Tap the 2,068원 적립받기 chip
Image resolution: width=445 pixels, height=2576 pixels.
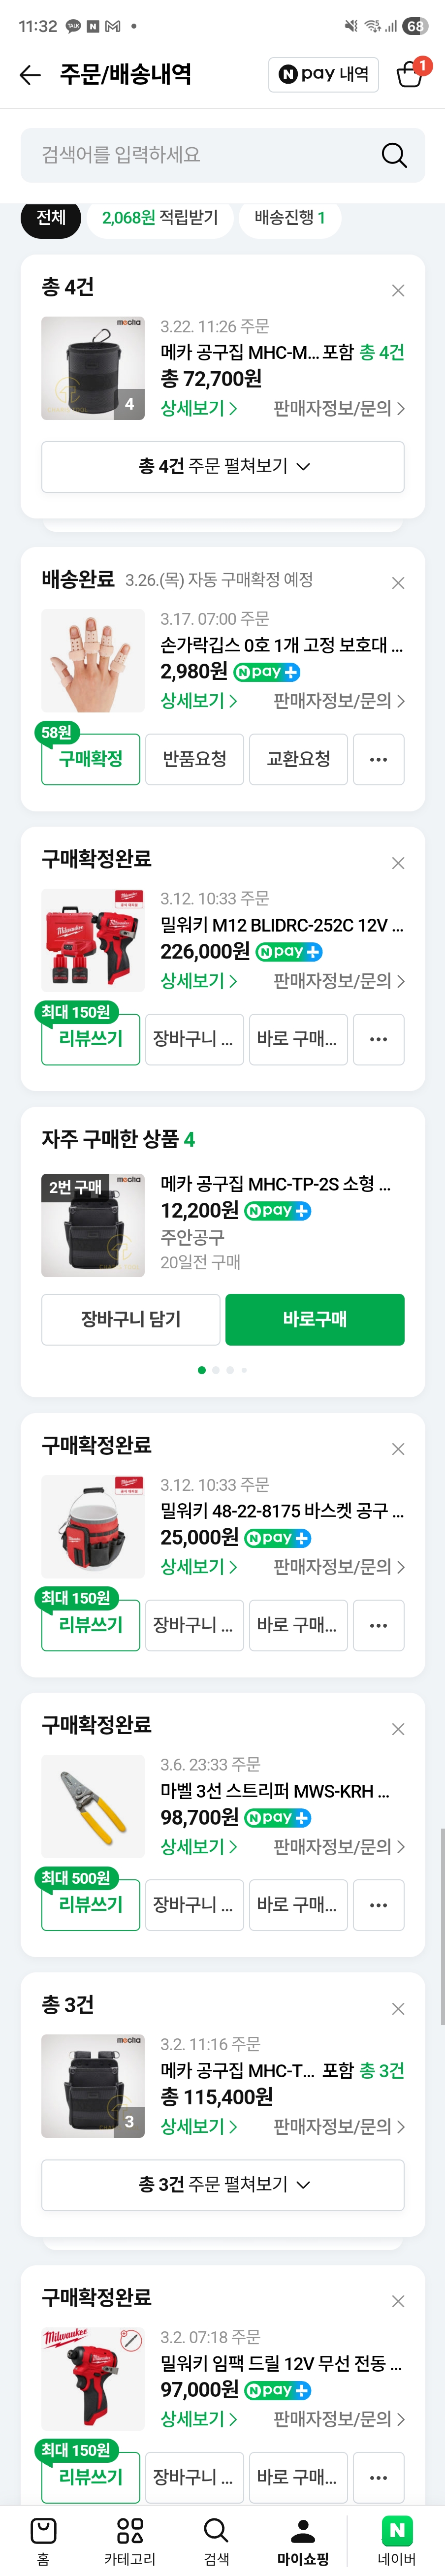tap(160, 218)
